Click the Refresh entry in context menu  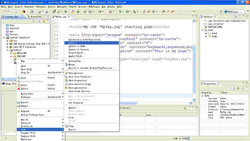pos(25,111)
